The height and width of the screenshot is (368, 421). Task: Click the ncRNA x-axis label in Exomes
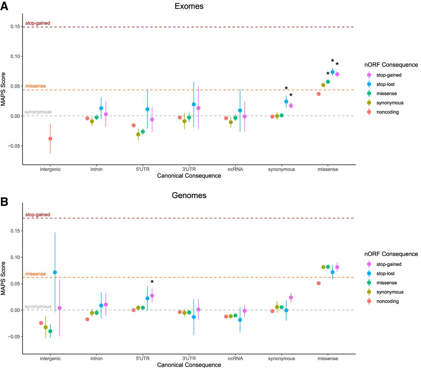[235, 169]
